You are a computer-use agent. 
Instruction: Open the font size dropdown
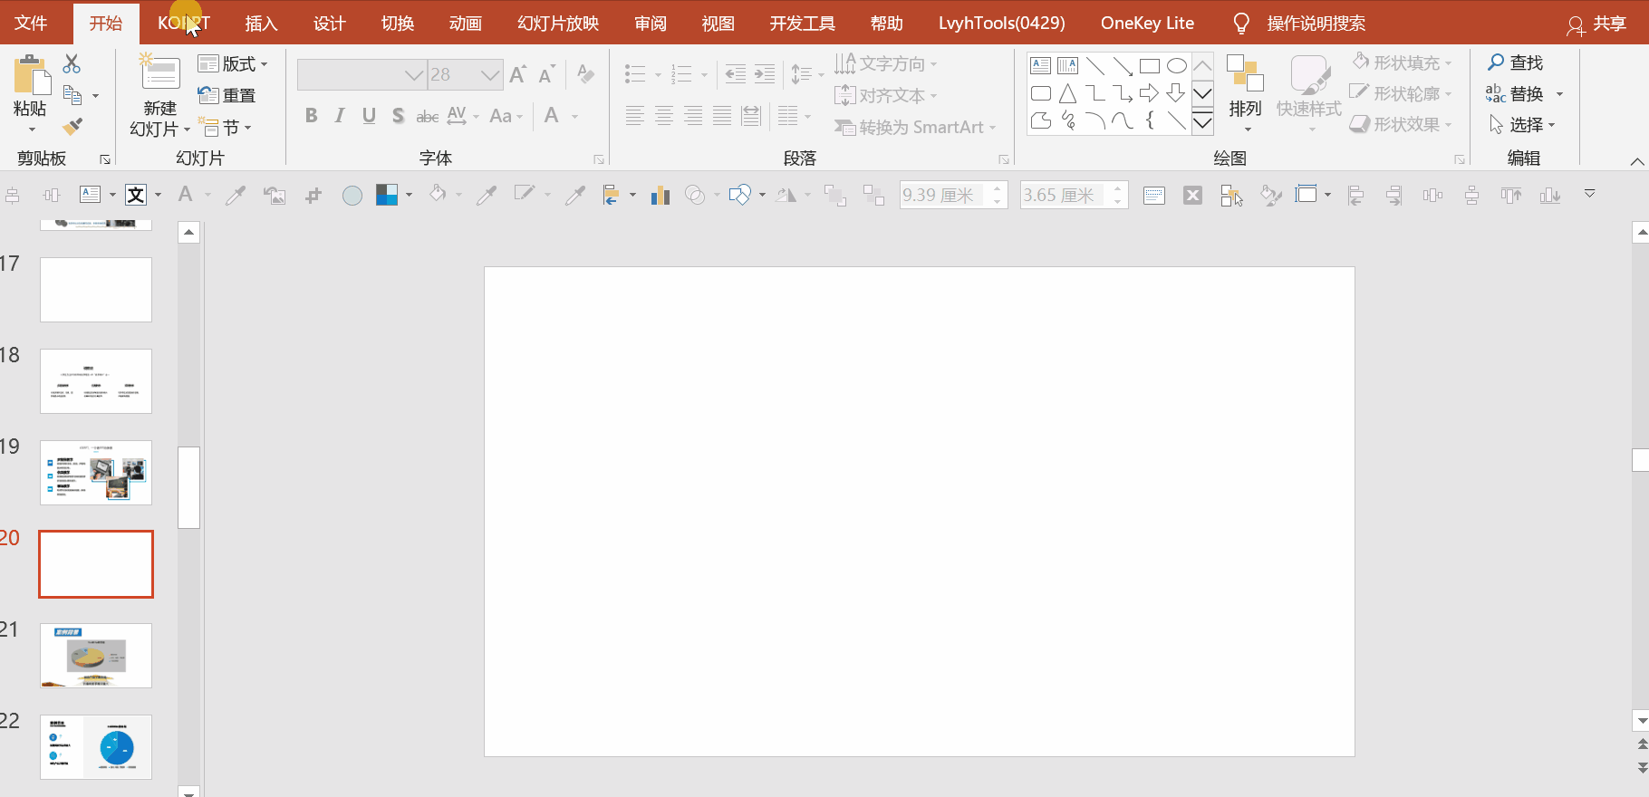pyautogui.click(x=490, y=75)
